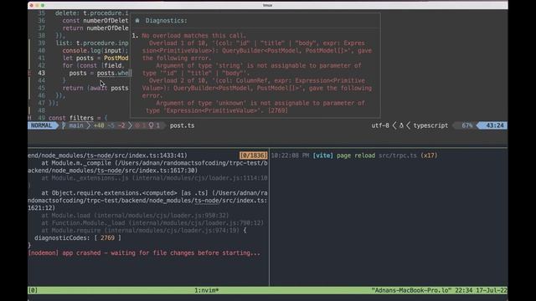
Task: Click the tmux window title in title bar
Action: pyautogui.click(x=268, y=5)
